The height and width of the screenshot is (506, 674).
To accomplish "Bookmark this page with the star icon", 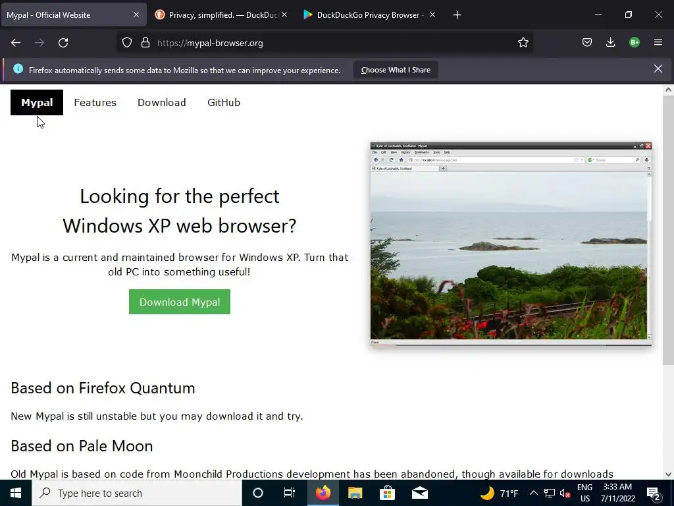I will (x=523, y=43).
